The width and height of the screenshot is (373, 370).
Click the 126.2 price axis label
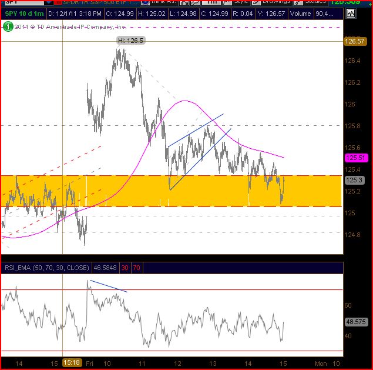coord(352,83)
